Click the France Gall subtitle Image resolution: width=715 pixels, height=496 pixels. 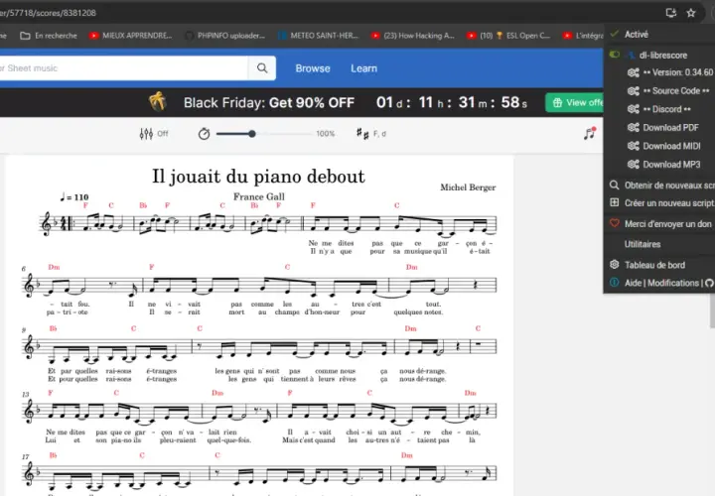pyautogui.click(x=259, y=196)
